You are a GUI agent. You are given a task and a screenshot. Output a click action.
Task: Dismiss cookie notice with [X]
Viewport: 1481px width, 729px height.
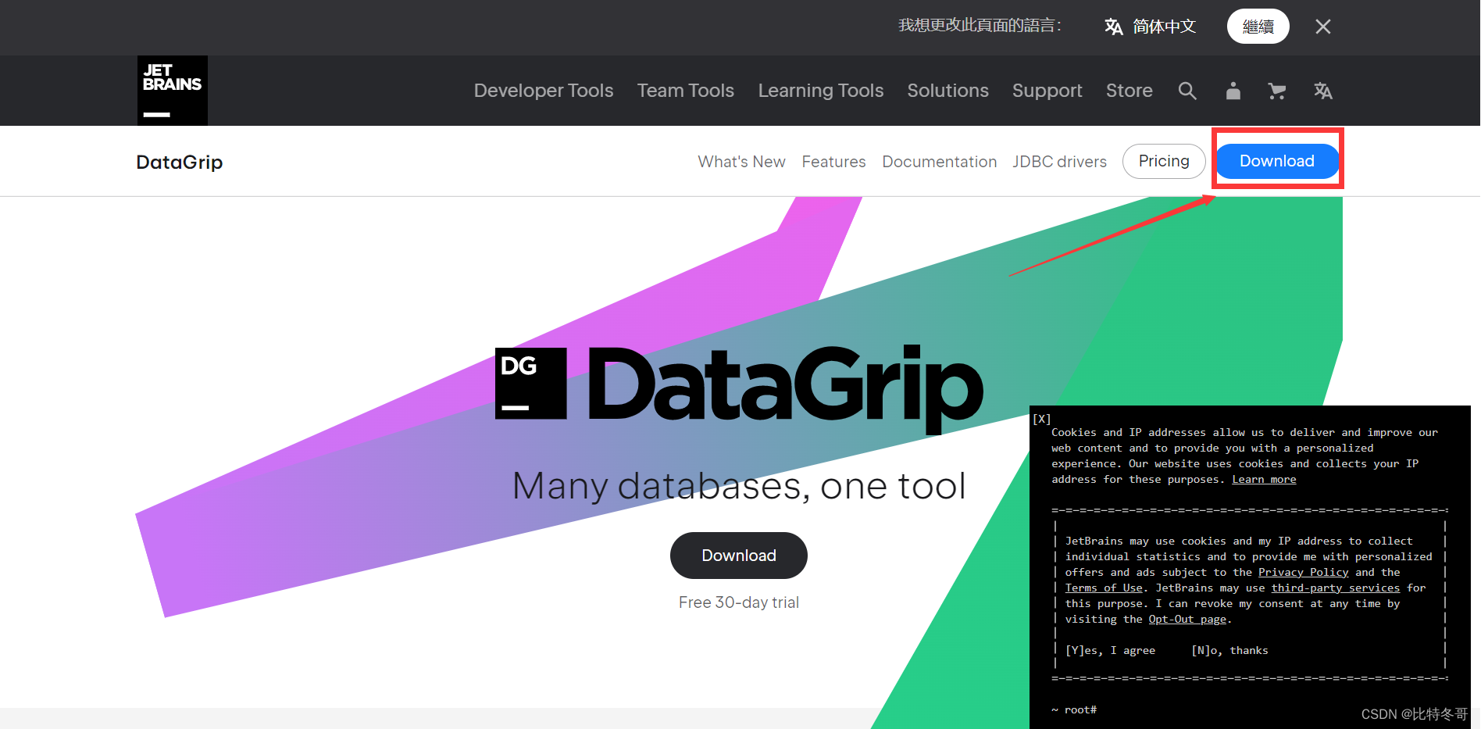click(1042, 419)
